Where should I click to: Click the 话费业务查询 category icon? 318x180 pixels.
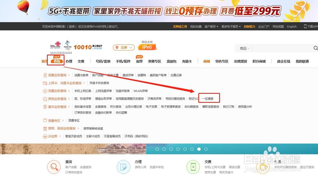click(45, 75)
